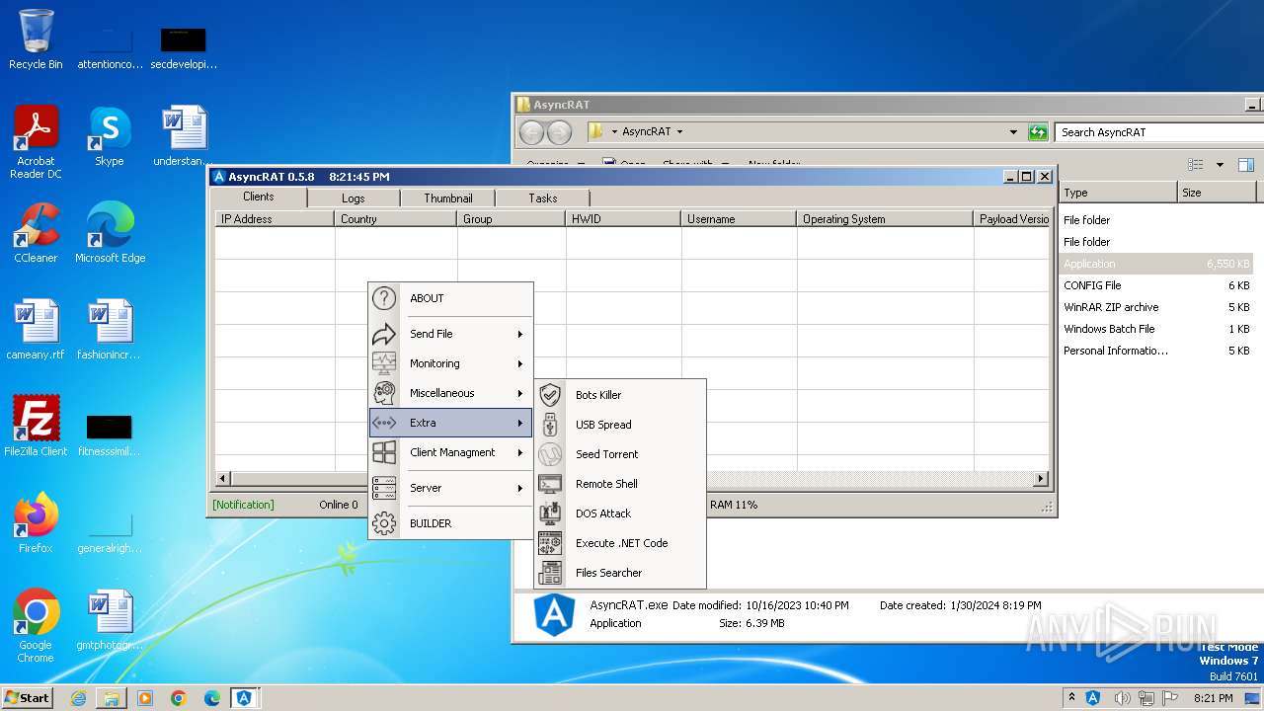Open the Miscellaneous submenu
Image resolution: width=1264 pixels, height=711 pixels.
[x=450, y=393]
